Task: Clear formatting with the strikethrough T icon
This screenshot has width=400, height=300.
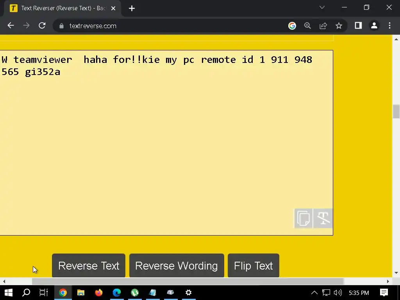Action: pos(323,218)
